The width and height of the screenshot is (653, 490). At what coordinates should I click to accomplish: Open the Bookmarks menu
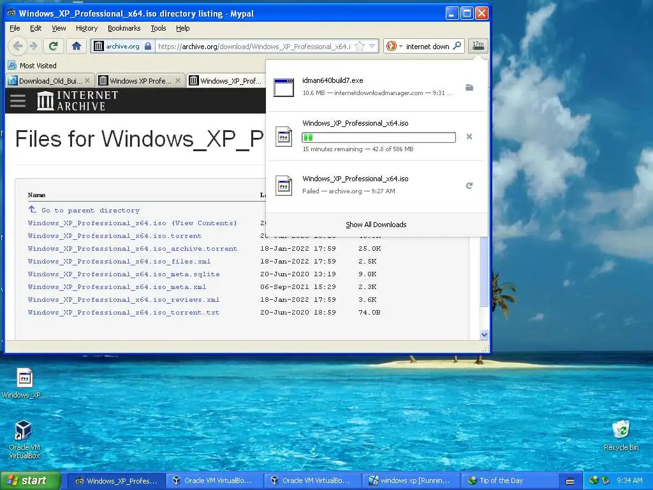pyautogui.click(x=124, y=28)
